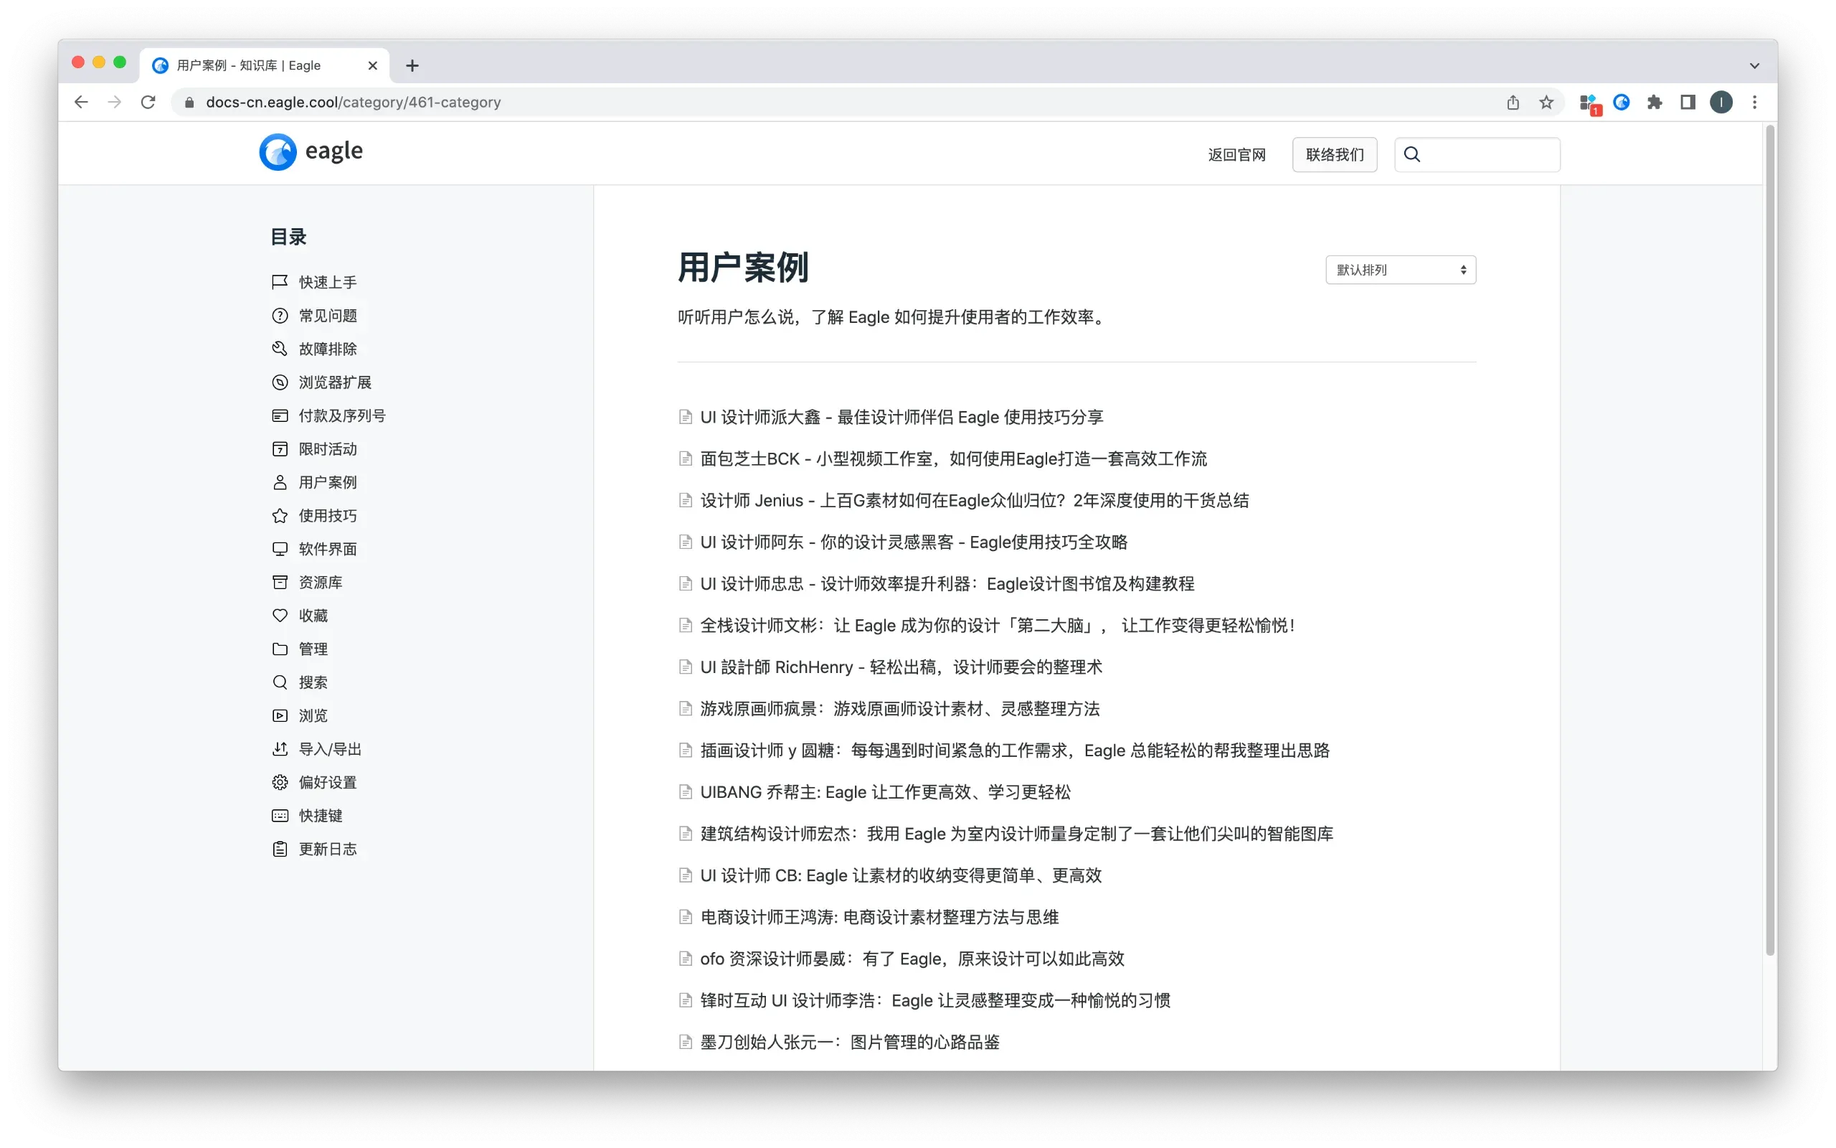Open 偏好设置 in sidebar menu
This screenshot has height=1148, width=1836.
tap(328, 782)
